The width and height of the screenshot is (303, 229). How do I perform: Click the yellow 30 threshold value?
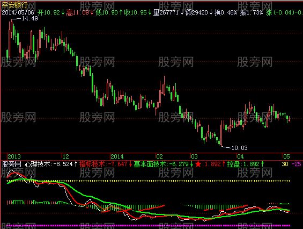tap(285, 164)
